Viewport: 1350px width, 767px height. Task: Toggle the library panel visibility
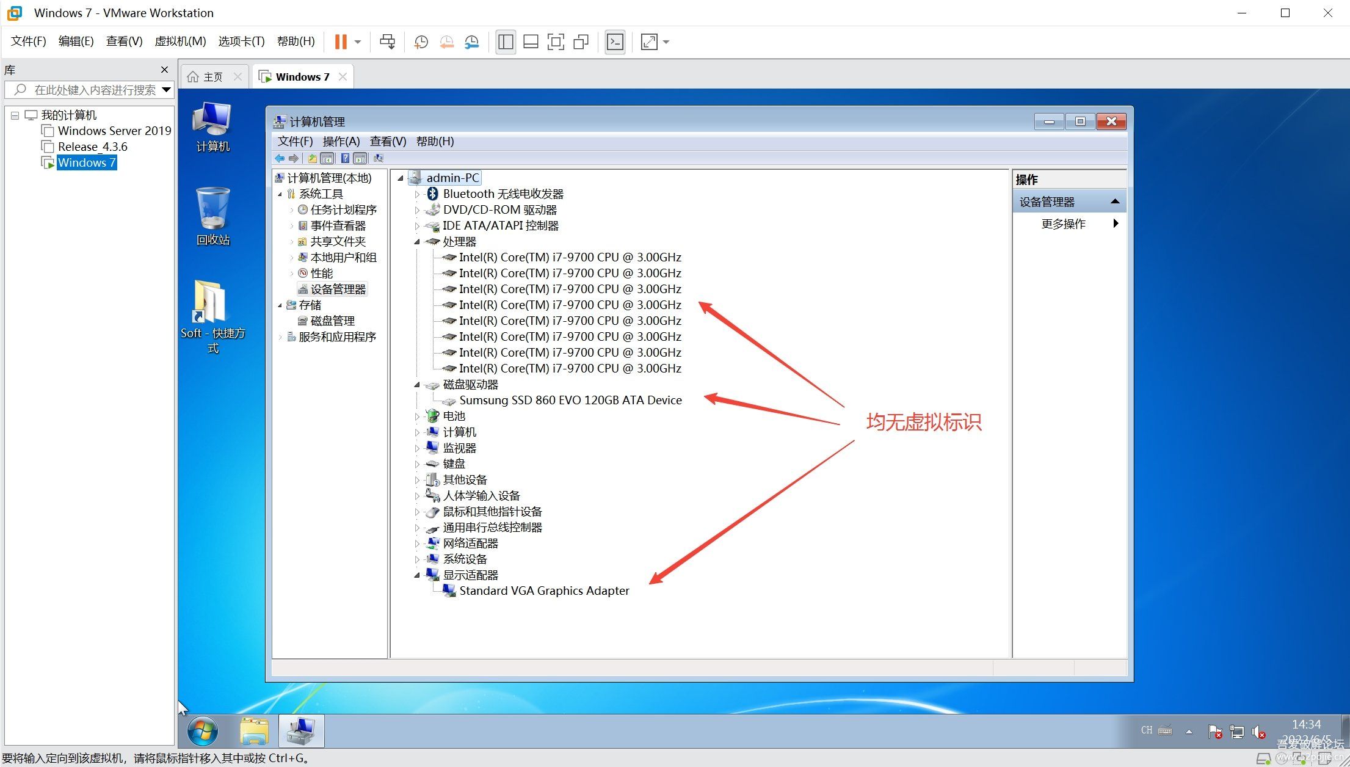click(505, 42)
